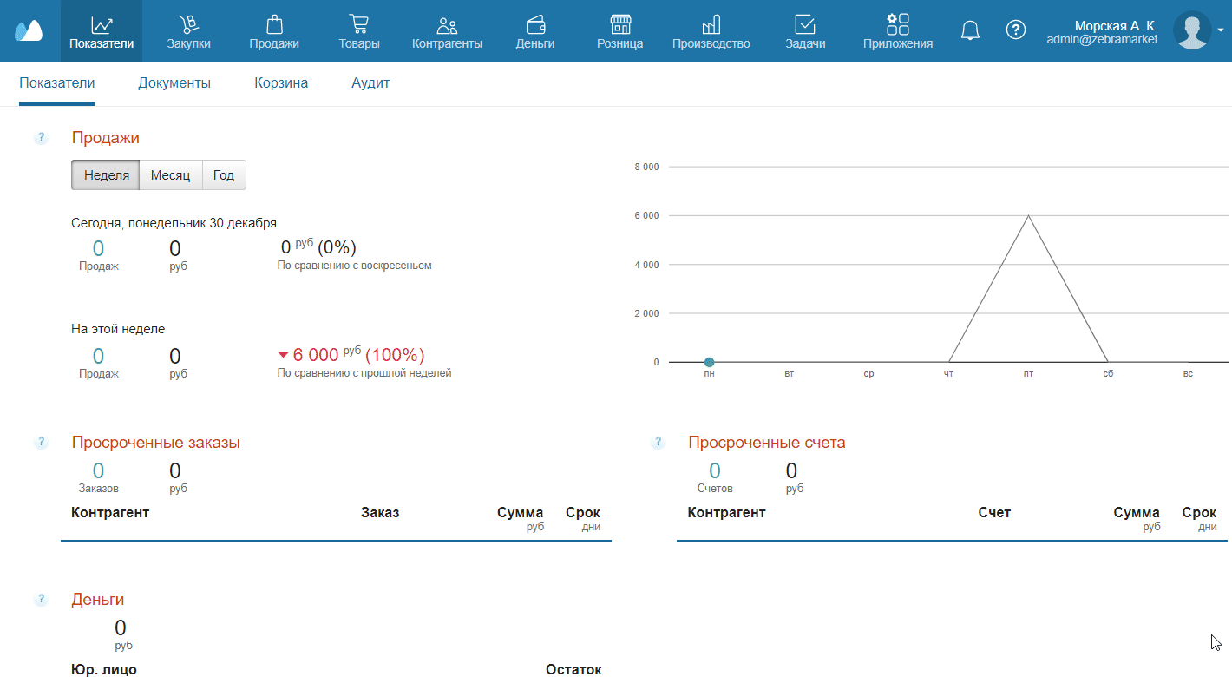
Task: Go to Продажи sales section
Action: (x=274, y=31)
